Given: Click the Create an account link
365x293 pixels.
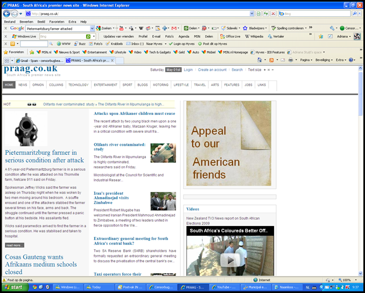Looking at the screenshot, I should tap(212, 70).
